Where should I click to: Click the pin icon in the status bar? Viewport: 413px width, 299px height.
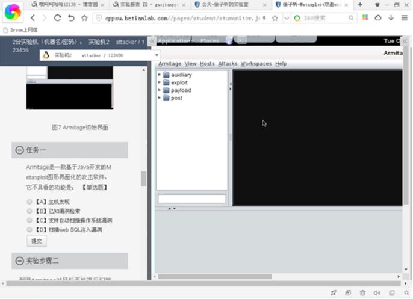click(x=334, y=292)
